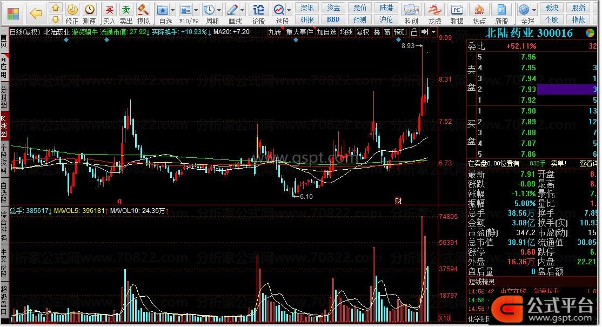
Task: Expand the 画线 dropdown arrow
Action: (243, 10)
